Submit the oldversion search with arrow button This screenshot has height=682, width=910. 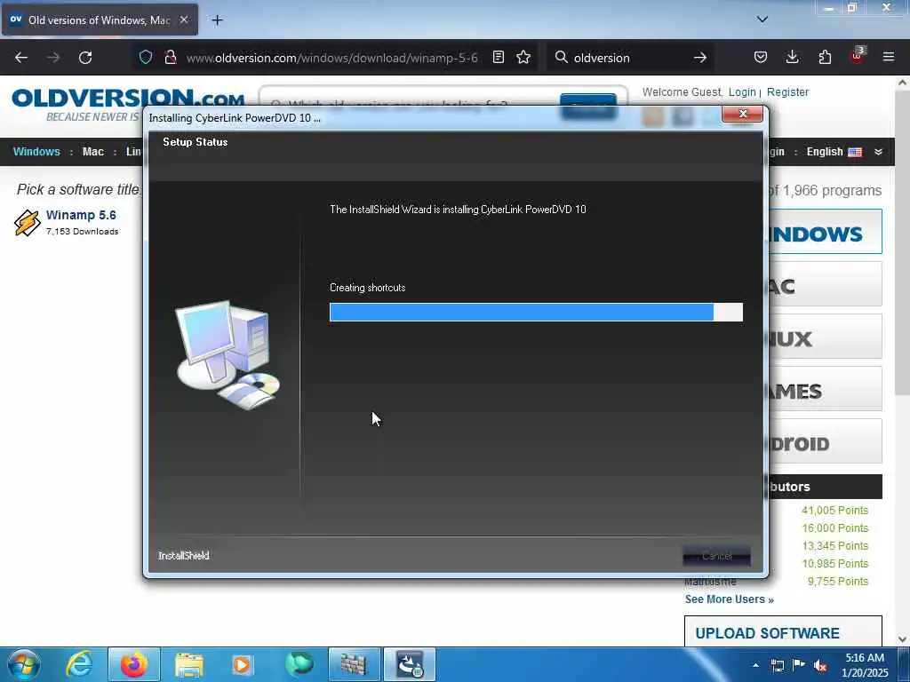click(700, 58)
